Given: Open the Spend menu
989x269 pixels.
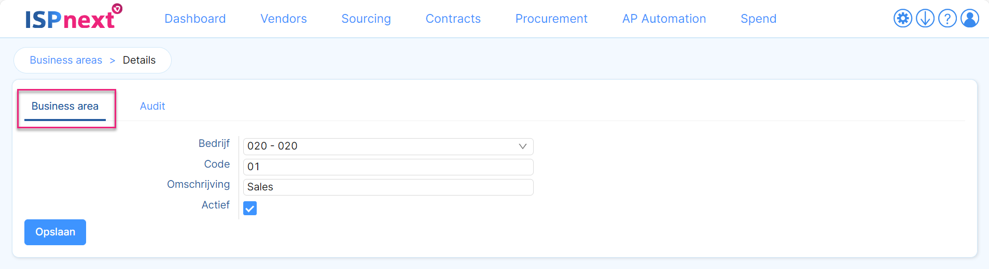Looking at the screenshot, I should point(758,19).
